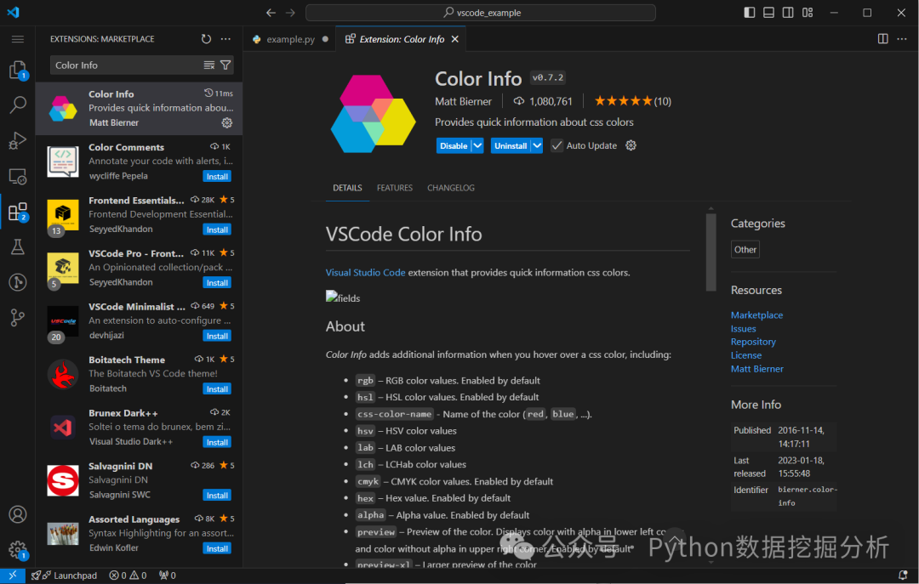Open extension settings gear next to Auto Update
Viewport: 919px width, 584px height.
[631, 145]
